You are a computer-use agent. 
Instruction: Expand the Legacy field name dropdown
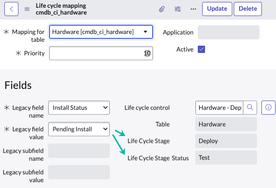(x=79, y=107)
